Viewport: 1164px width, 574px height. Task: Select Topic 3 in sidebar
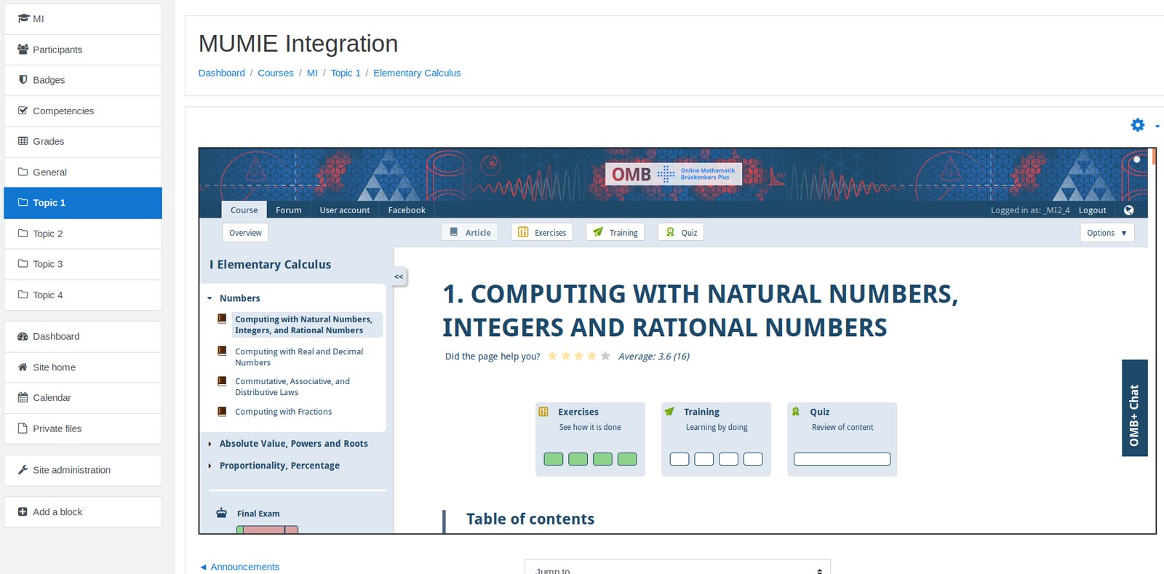pyautogui.click(x=83, y=264)
